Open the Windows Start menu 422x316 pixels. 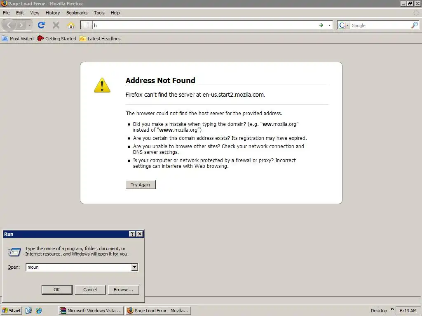[x=11, y=311]
